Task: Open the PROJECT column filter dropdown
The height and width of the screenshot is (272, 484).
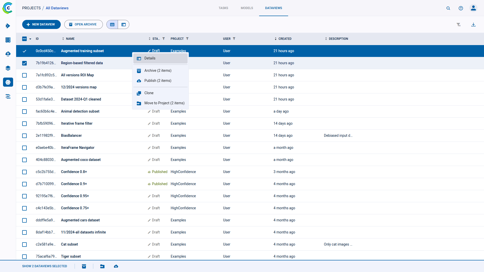Action: [x=188, y=39]
